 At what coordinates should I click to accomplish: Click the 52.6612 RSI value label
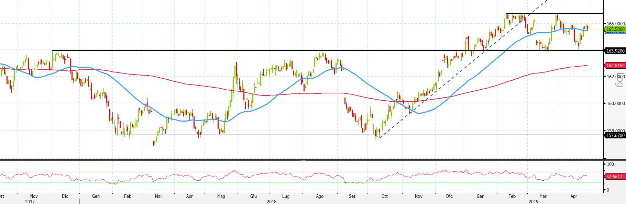[x=614, y=177]
